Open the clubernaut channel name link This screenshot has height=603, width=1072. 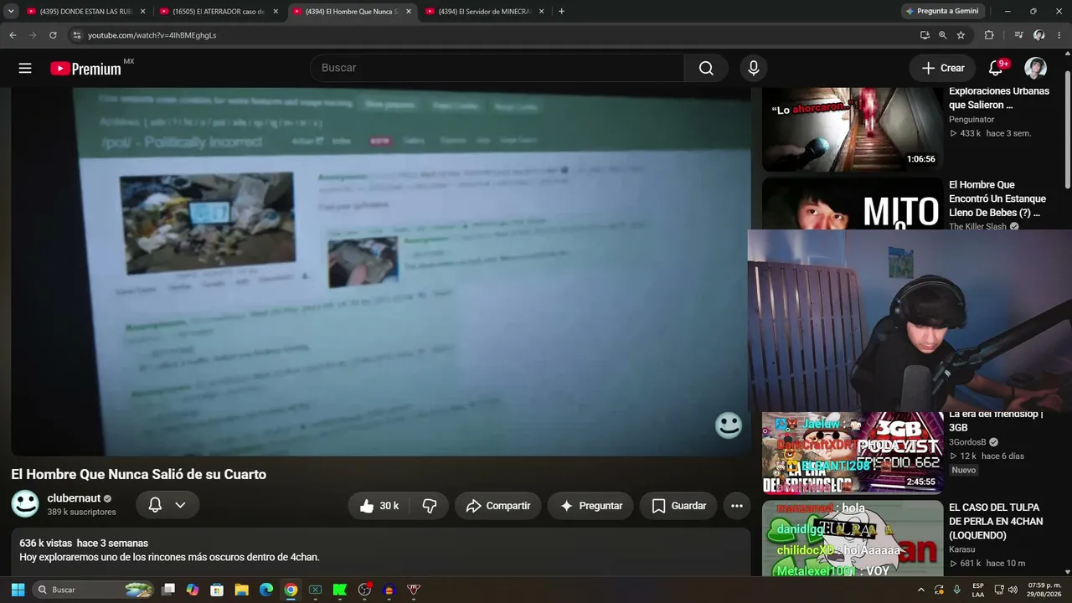click(x=74, y=498)
